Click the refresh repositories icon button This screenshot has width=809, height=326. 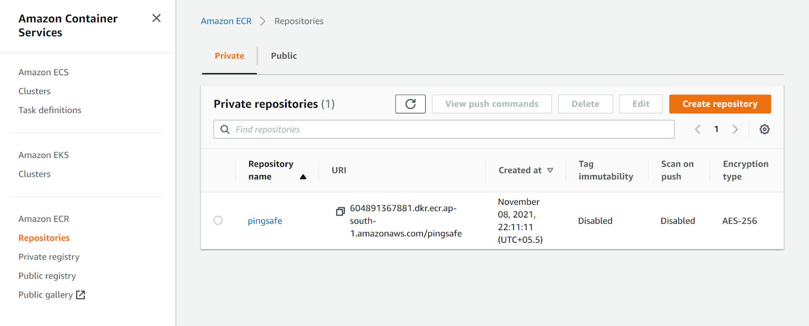[410, 104]
